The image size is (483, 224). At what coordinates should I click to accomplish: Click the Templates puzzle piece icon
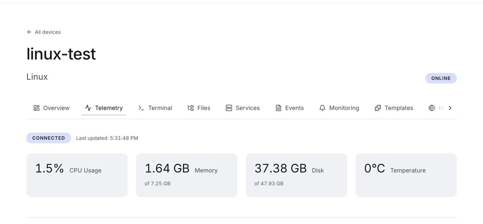(378, 108)
